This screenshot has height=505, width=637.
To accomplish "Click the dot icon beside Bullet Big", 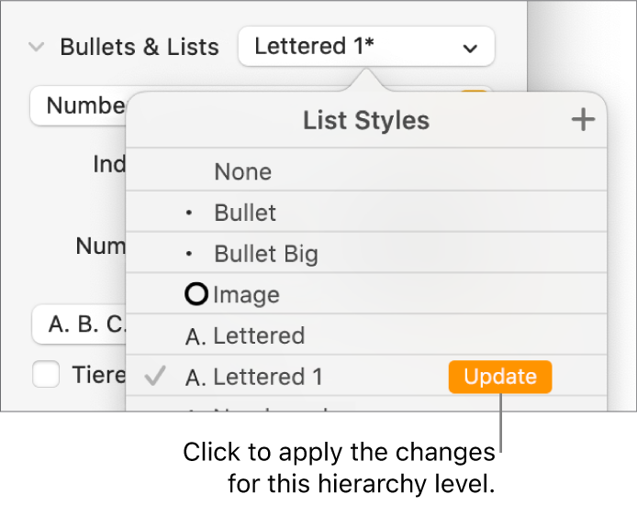I will point(190,254).
